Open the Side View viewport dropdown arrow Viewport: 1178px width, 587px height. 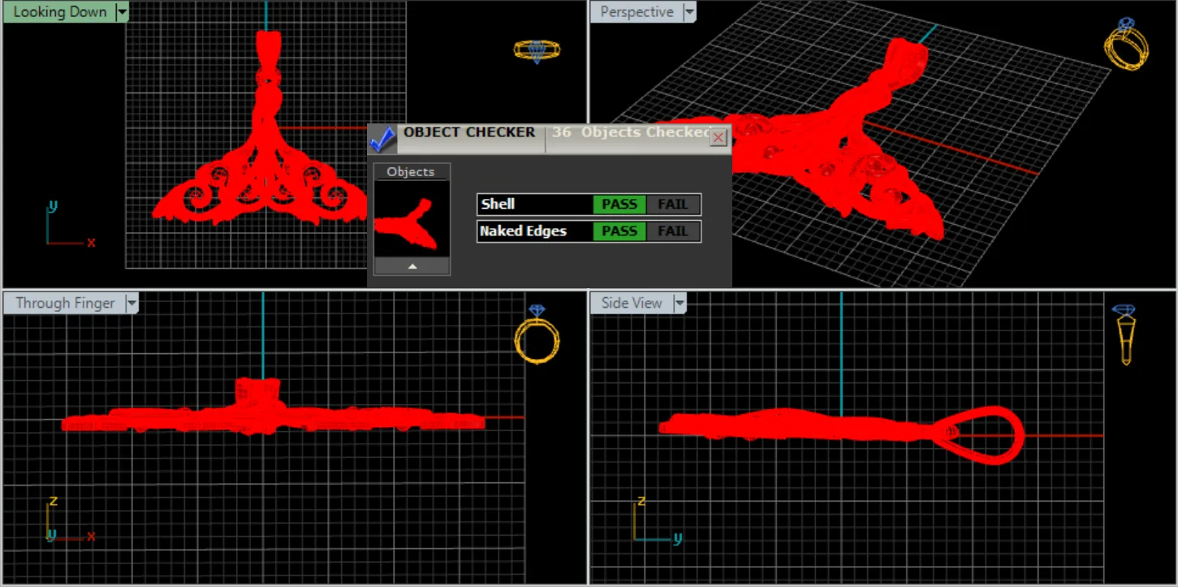pyautogui.click(x=680, y=304)
